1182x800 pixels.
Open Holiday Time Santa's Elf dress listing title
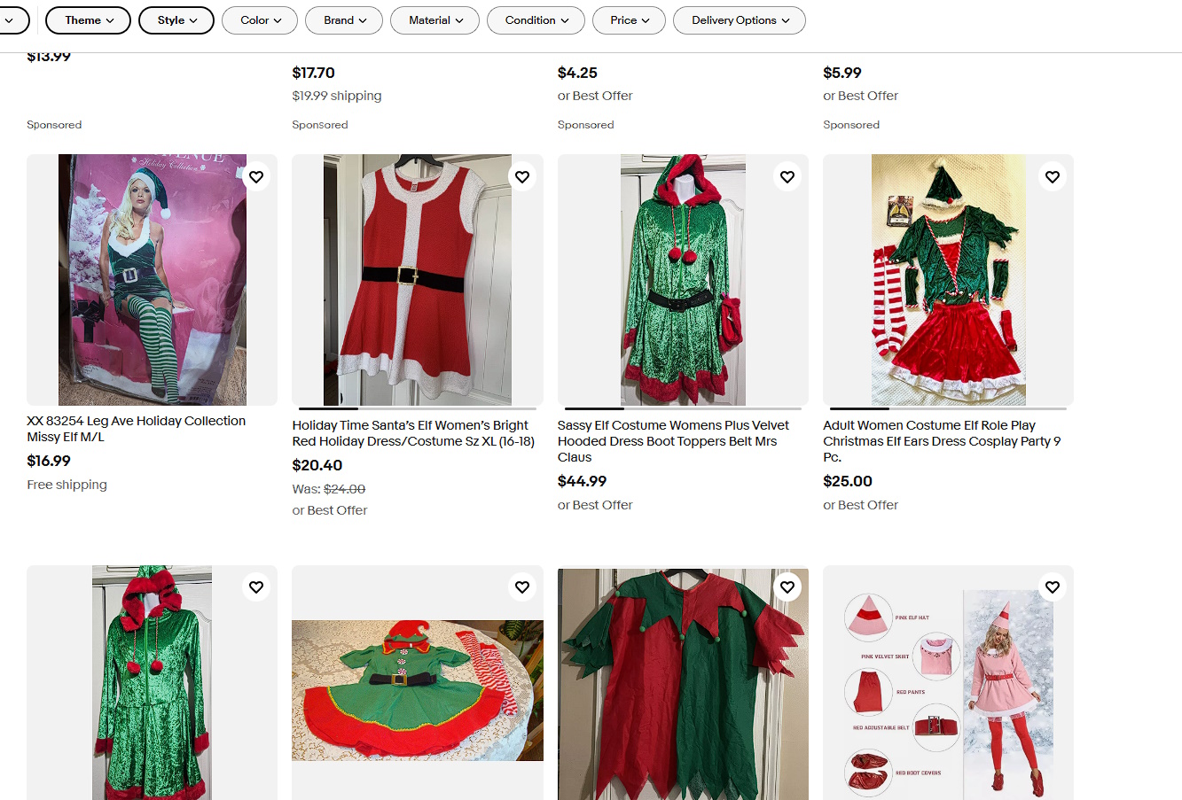click(x=413, y=433)
